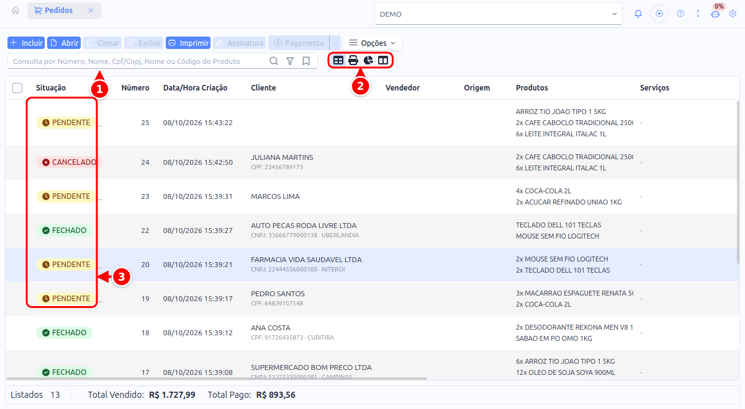745x409 pixels.
Task: Click the Abrir button
Action: coord(65,43)
